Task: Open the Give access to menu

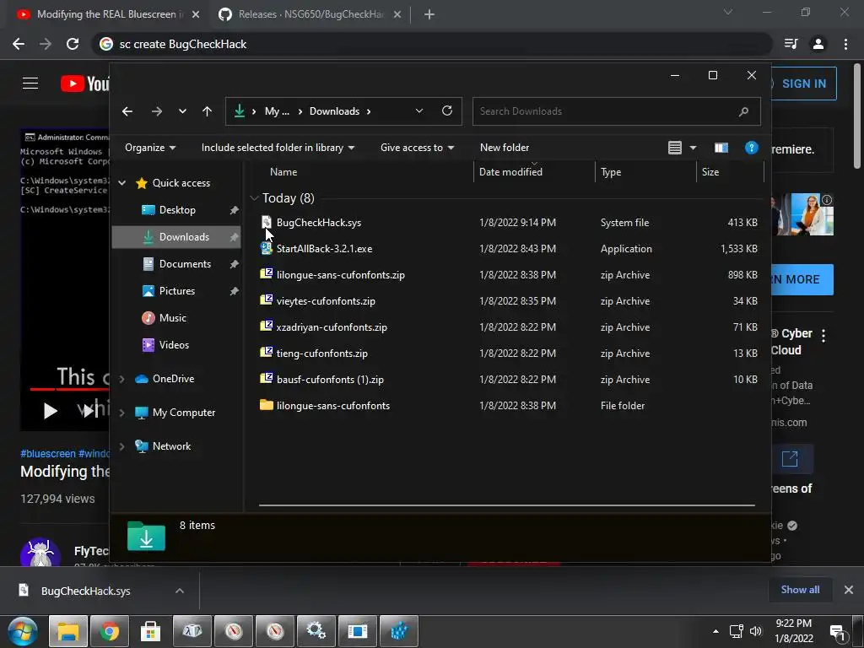Action: pos(417,148)
